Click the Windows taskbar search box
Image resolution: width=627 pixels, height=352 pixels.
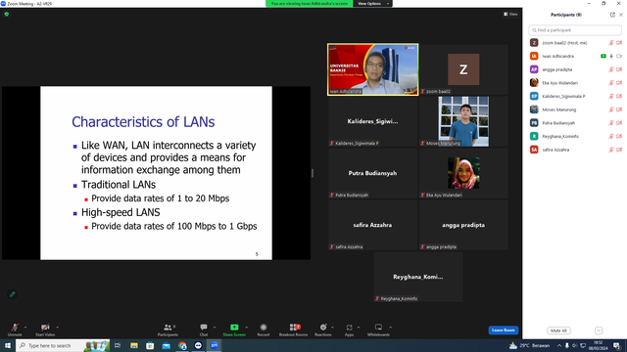(63, 345)
